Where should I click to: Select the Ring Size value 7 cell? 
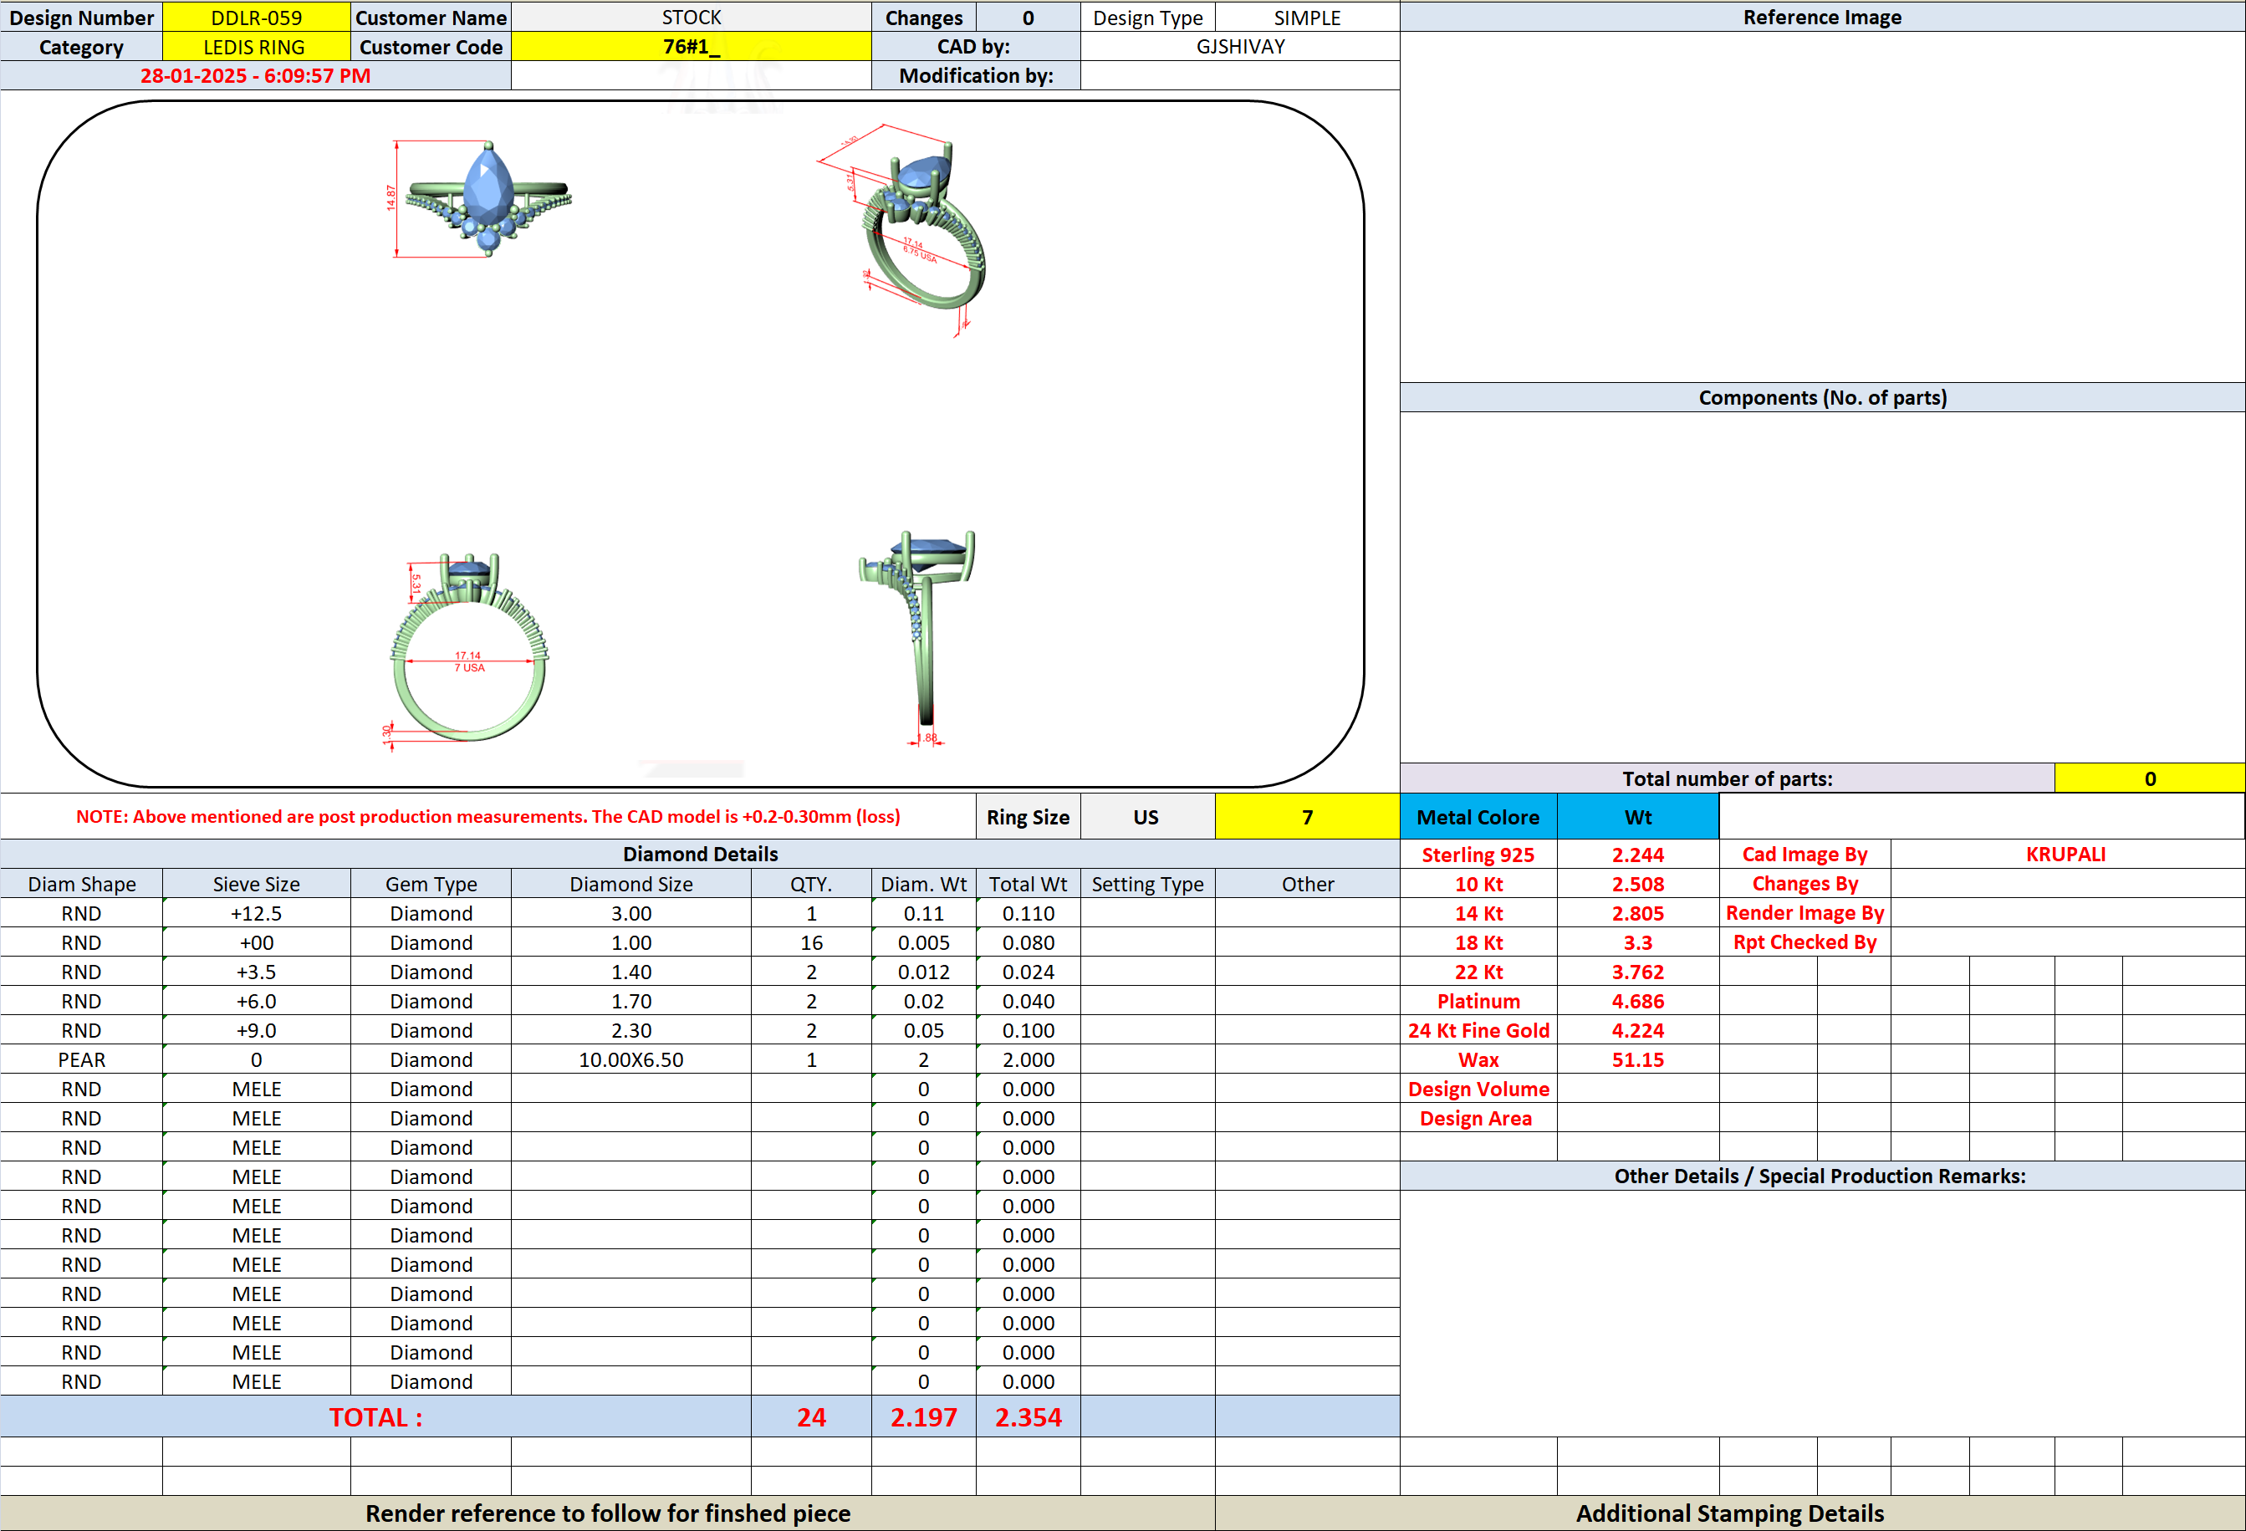(1307, 818)
